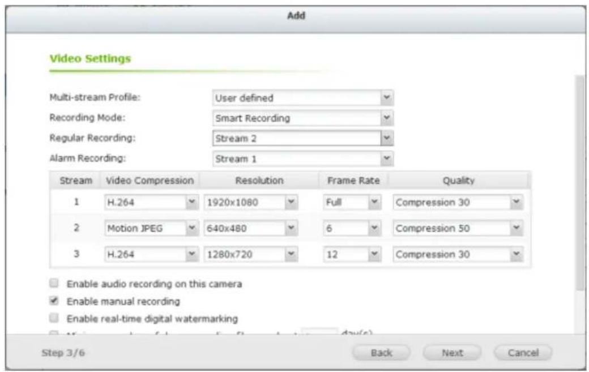Open Stream 3 Quality Compression 30 dropdown
The image size is (589, 372).
tap(458, 254)
